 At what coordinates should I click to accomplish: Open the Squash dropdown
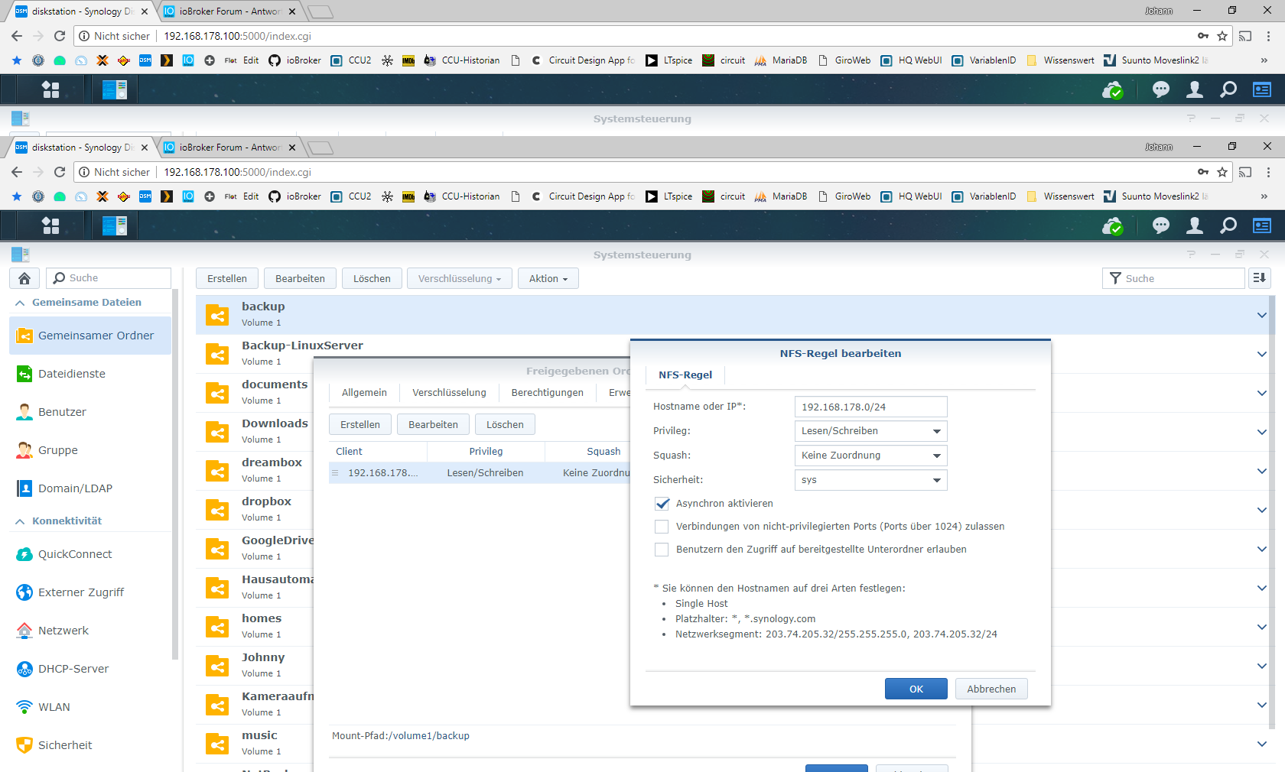tap(870, 456)
